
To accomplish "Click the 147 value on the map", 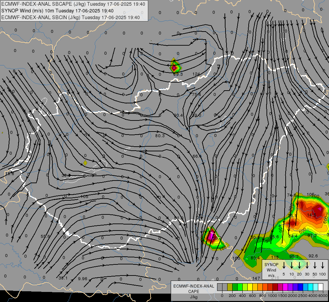I will [x=256, y=278].
